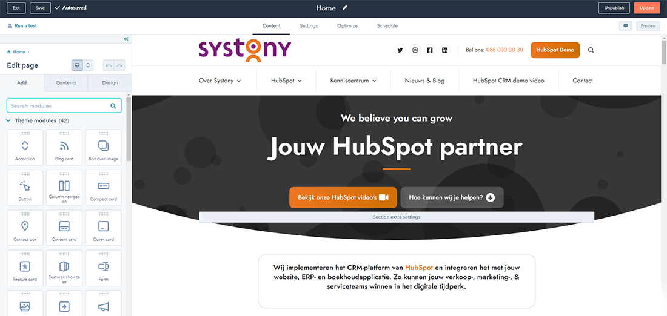Open the Autosaved link
667x316 pixels.
[75, 8]
